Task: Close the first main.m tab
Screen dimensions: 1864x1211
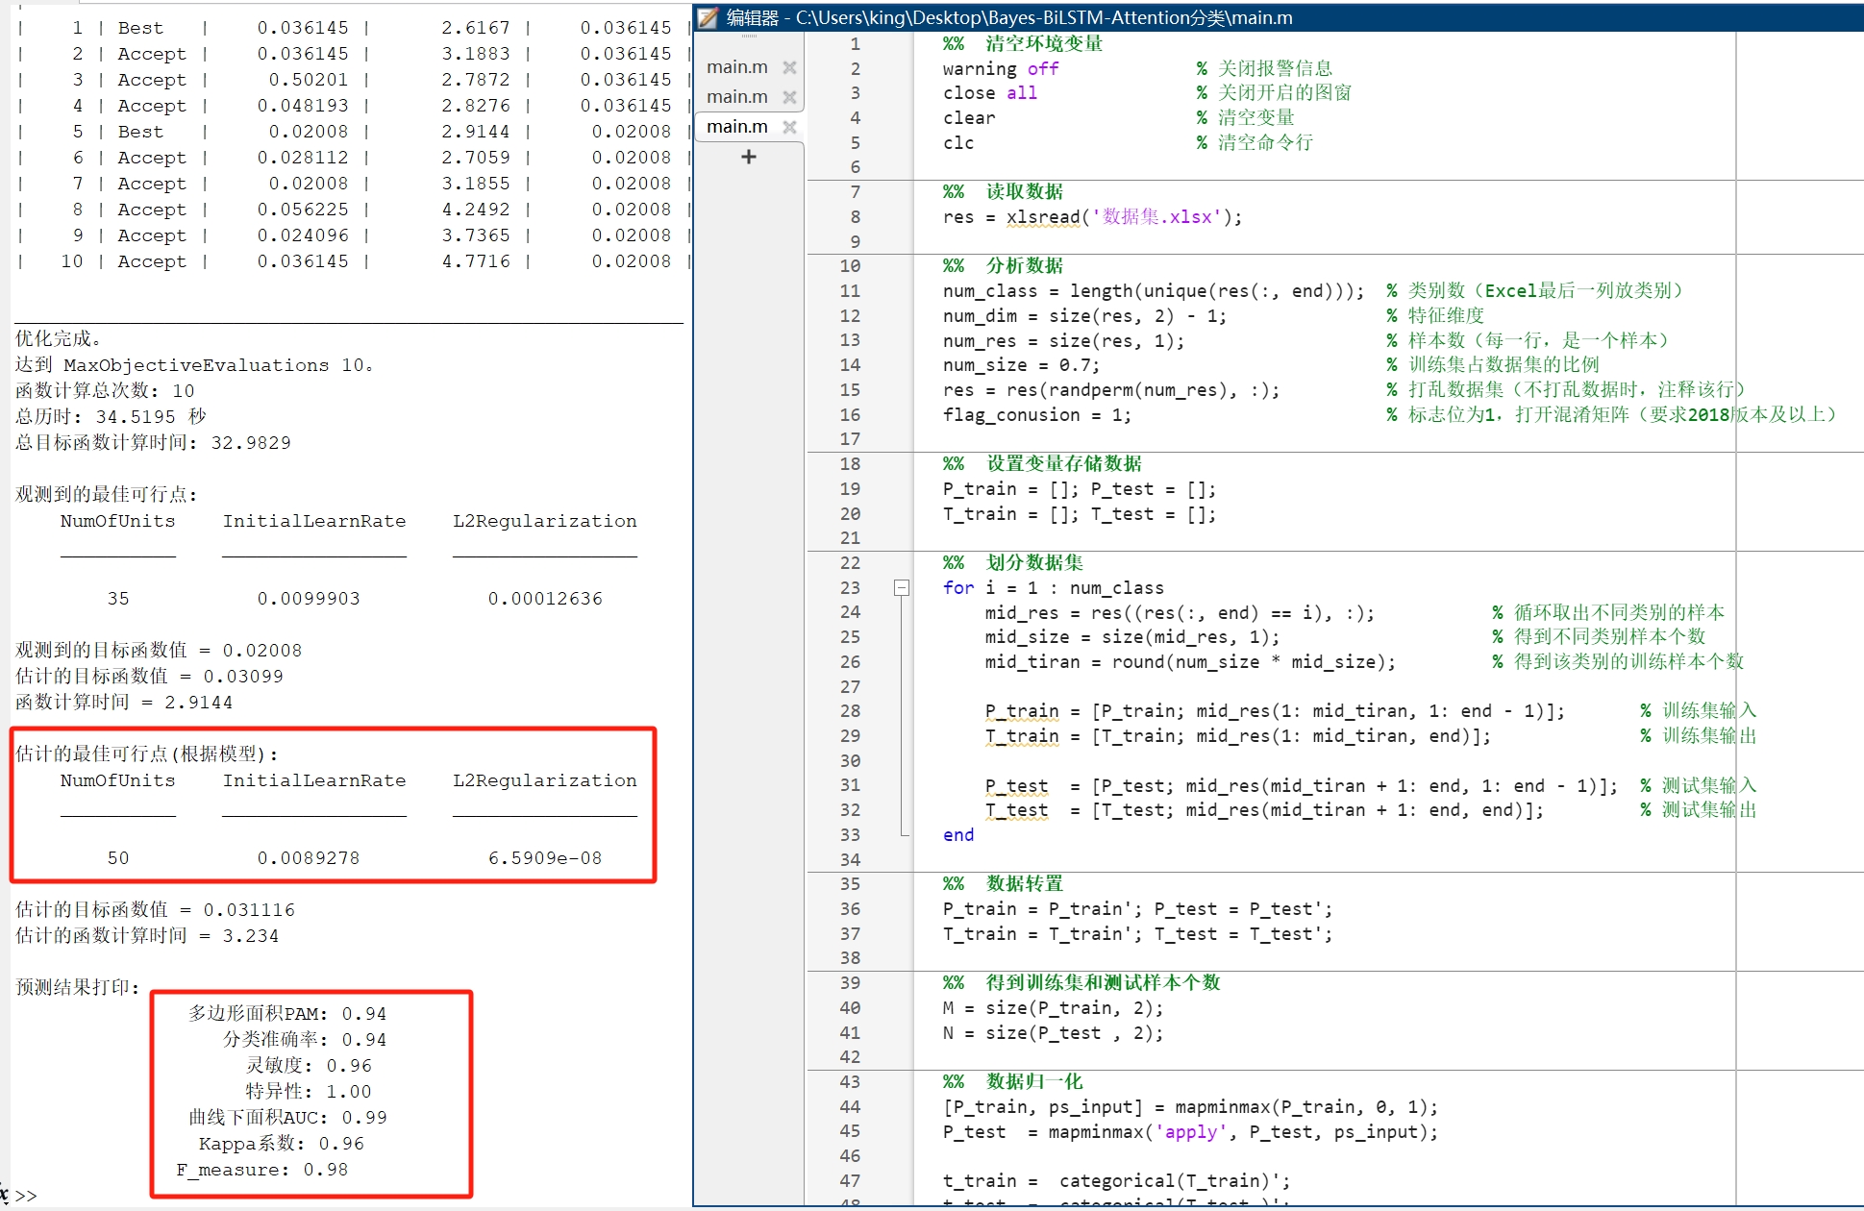Action: (789, 67)
